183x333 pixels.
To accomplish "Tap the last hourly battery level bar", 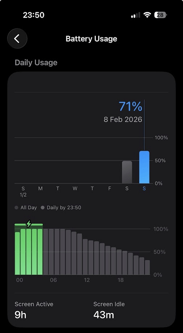I will coord(147,267).
